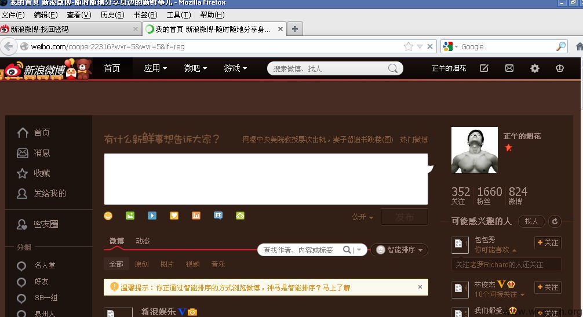Expand the 10个间接关注 details arrow
Image resolution: width=583 pixels, height=317 pixels.
click(522, 295)
